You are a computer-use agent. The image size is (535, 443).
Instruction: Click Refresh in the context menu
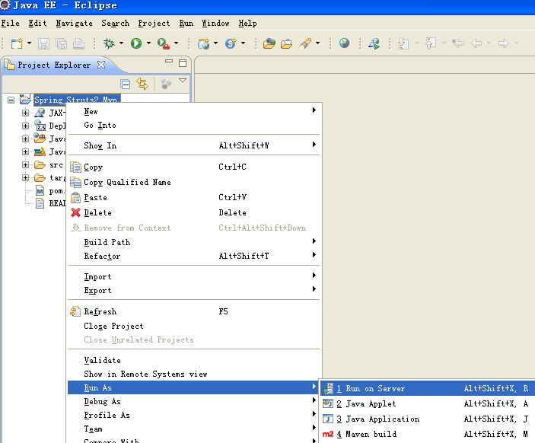tap(194, 311)
